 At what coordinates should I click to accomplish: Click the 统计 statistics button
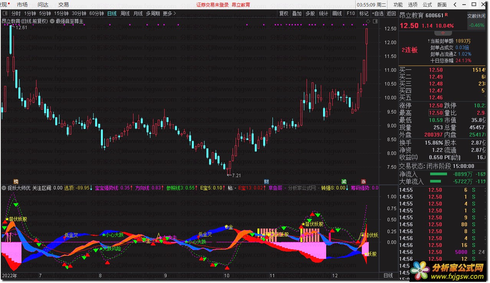[323, 13]
